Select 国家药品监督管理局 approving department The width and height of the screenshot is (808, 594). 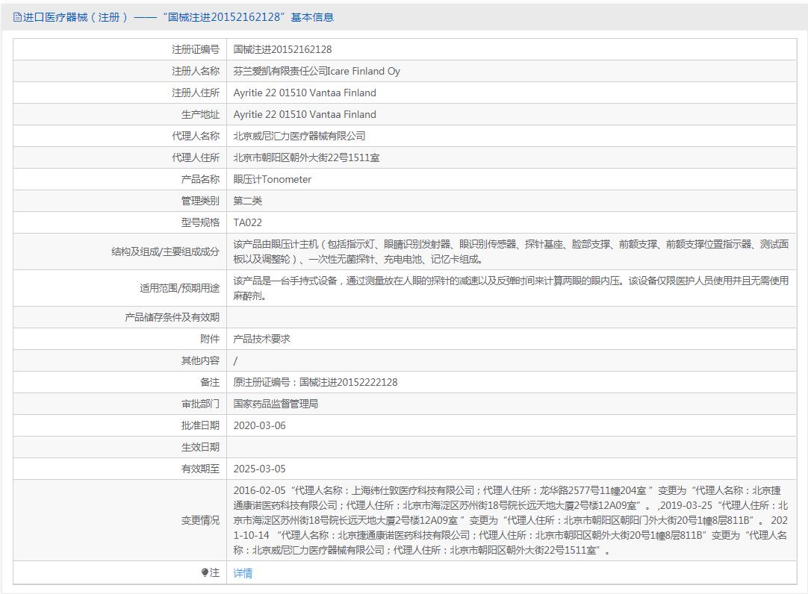[276, 404]
